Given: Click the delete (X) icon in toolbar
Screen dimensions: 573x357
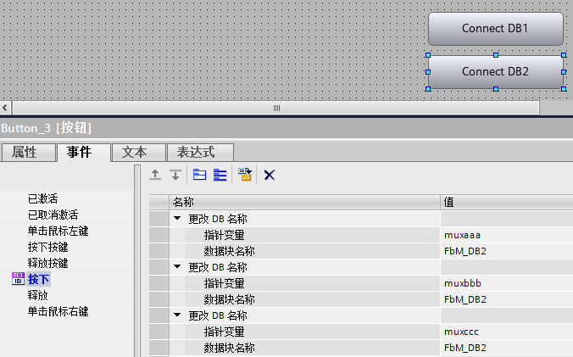Looking at the screenshot, I should (x=270, y=175).
